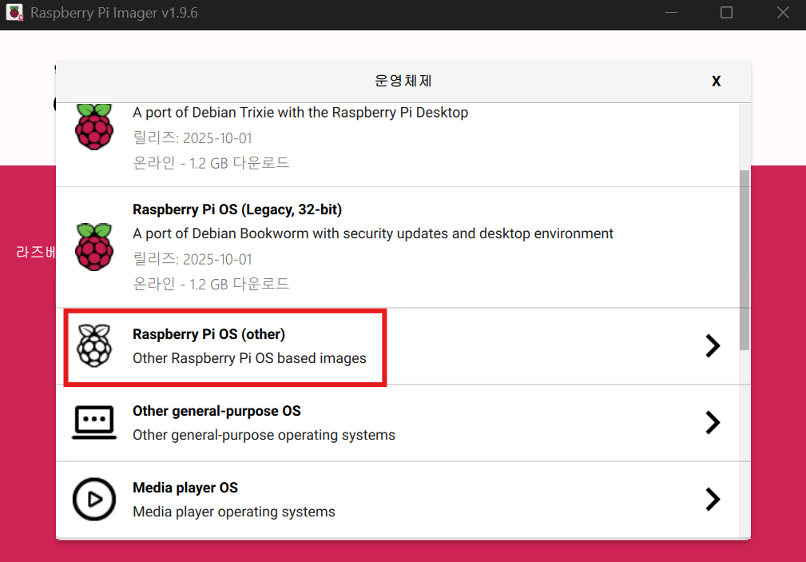This screenshot has width=806, height=562.
Task: Close the 운영체제 dialog with the X
Action: pos(716,82)
